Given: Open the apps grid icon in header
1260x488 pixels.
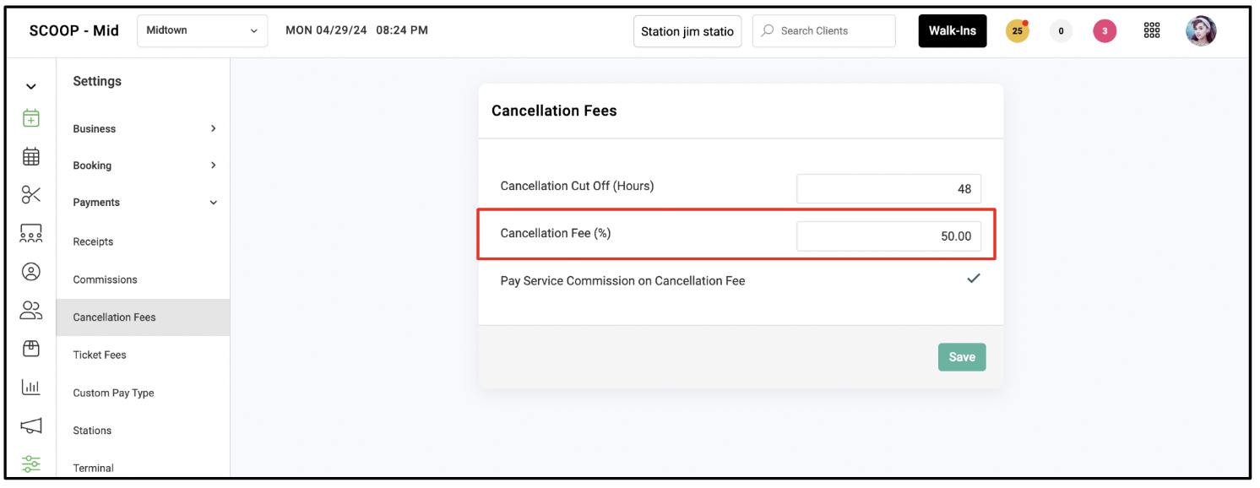Looking at the screenshot, I should coord(1152,31).
